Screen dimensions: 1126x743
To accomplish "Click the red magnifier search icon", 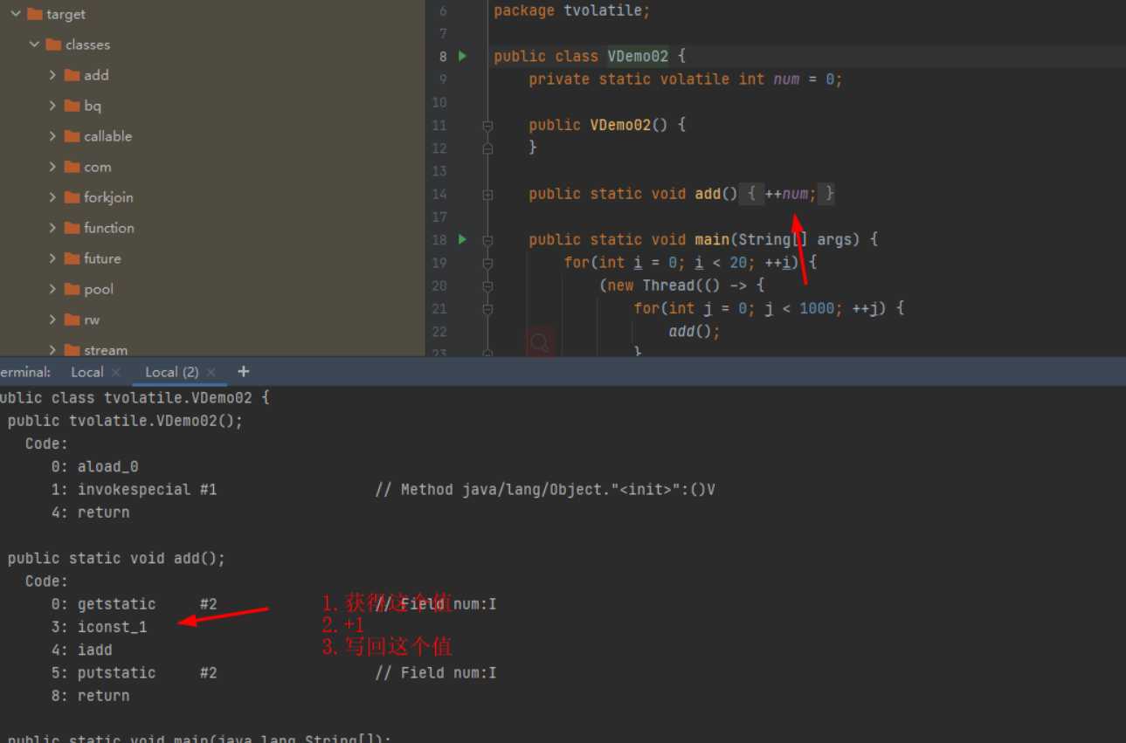I will tap(540, 342).
